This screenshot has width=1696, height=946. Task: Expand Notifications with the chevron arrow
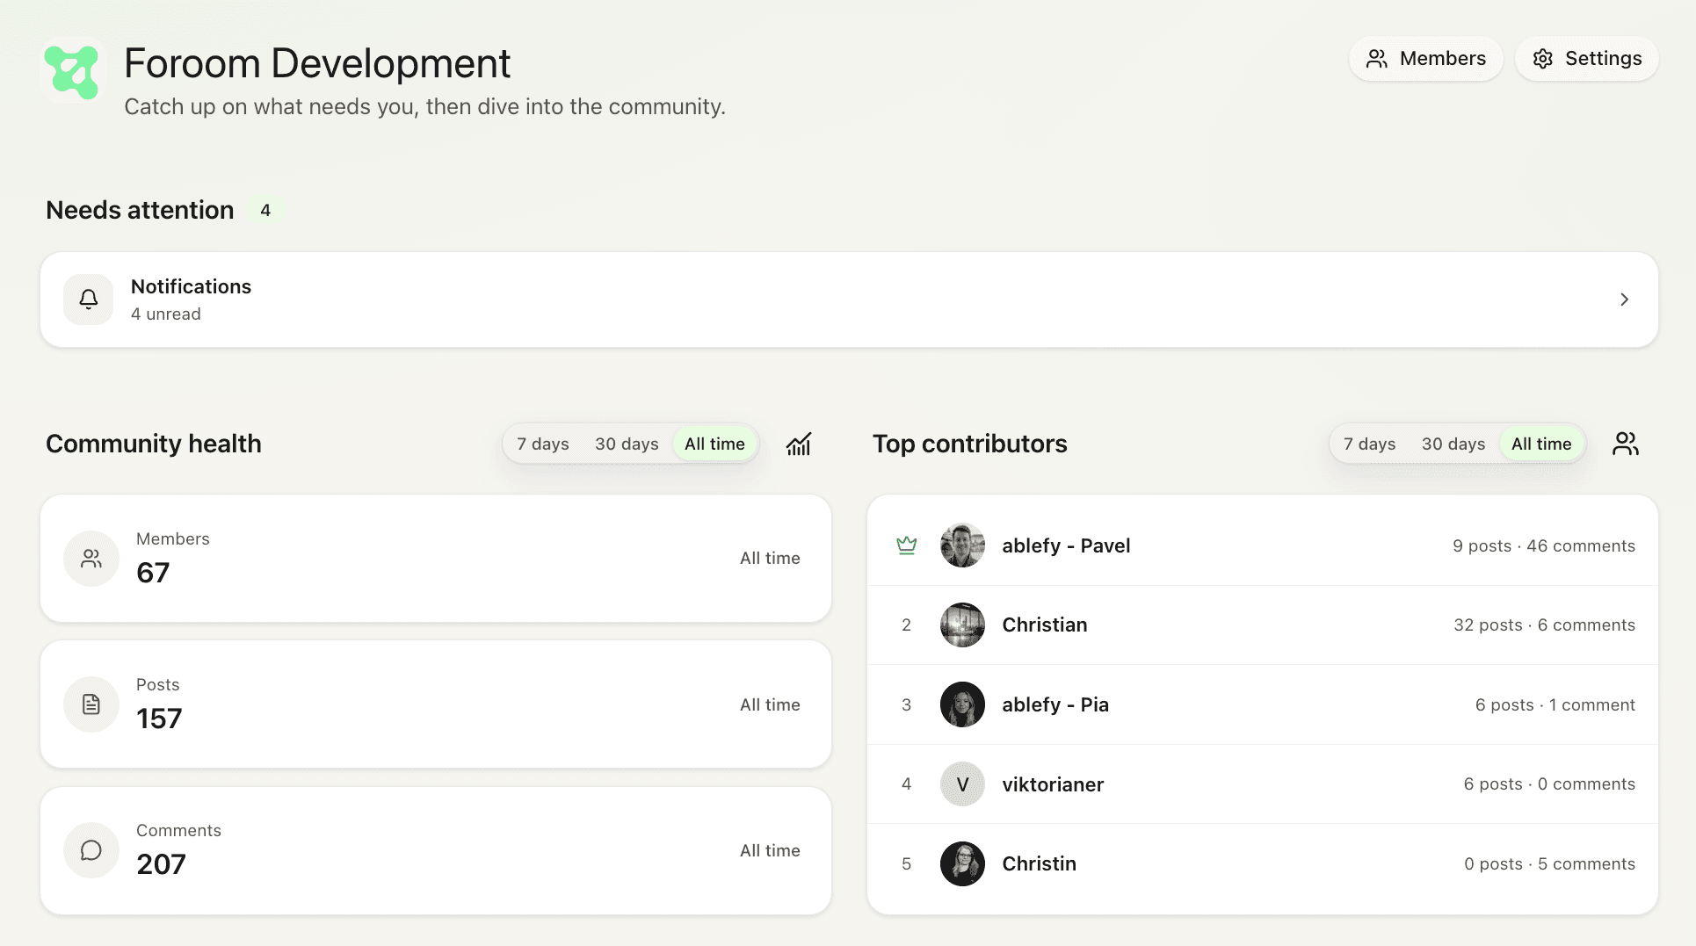pyautogui.click(x=1624, y=300)
